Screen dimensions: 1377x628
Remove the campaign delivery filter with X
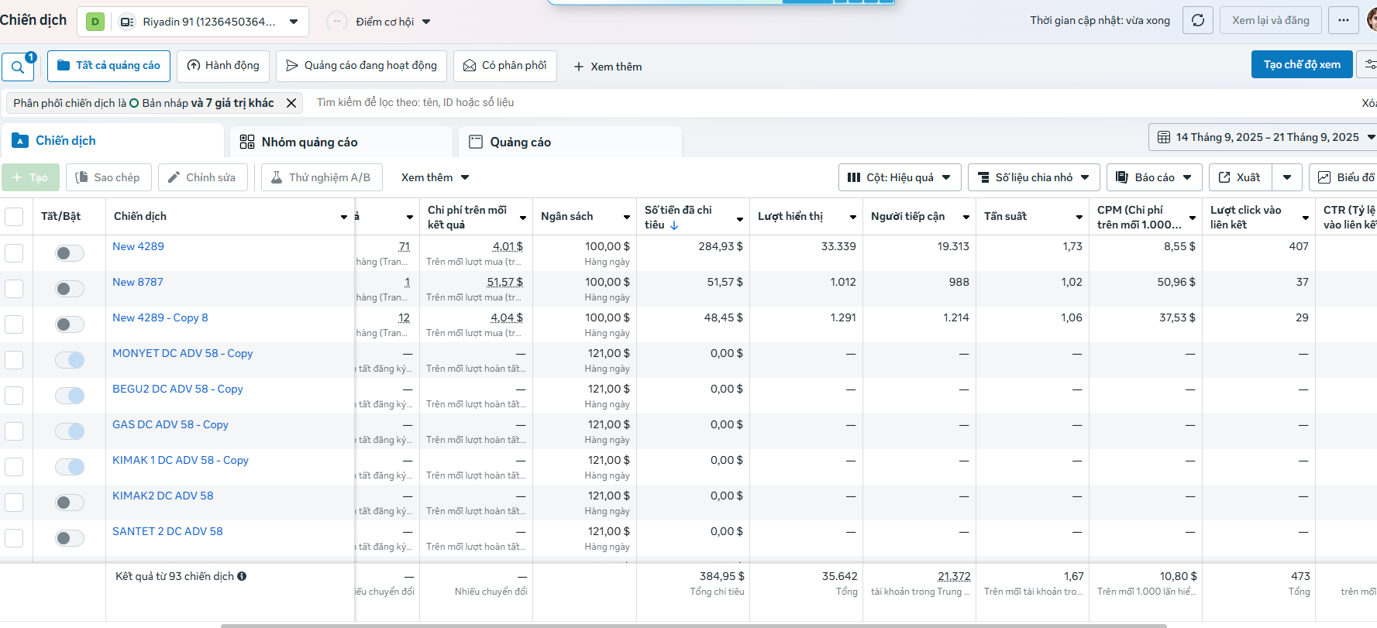(x=291, y=103)
